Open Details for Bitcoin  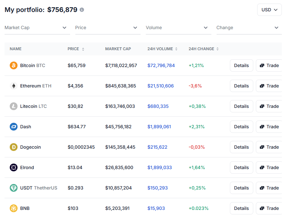tap(241, 65)
